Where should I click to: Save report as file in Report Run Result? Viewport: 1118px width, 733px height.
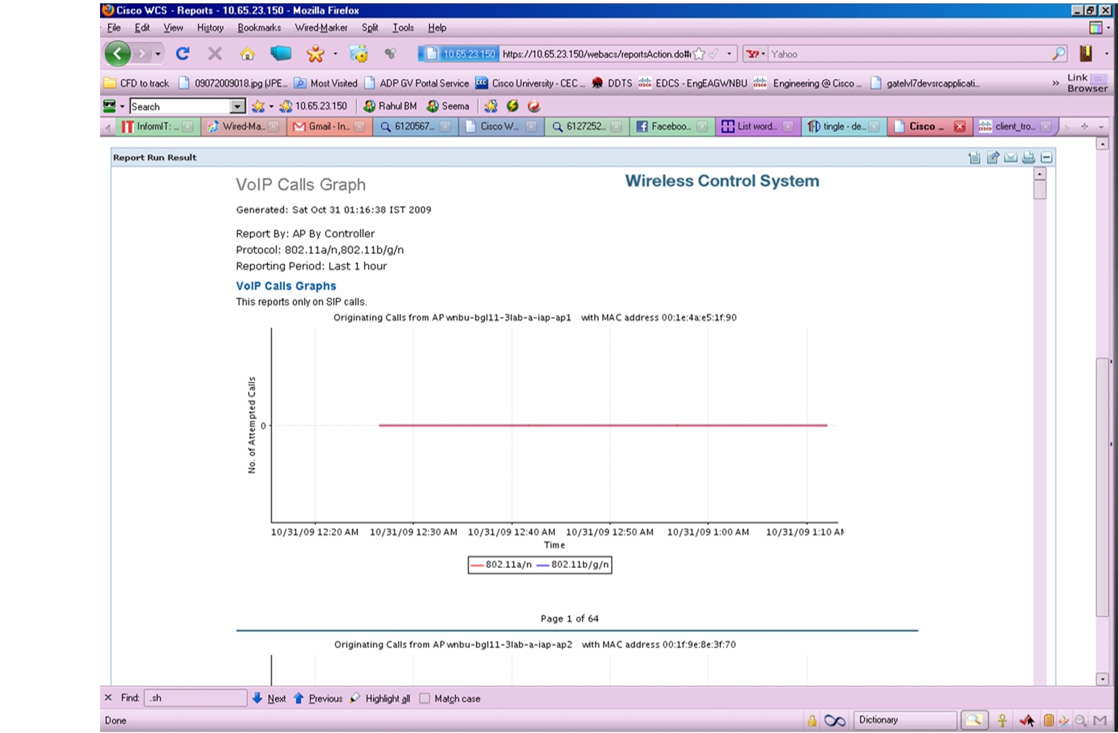click(974, 158)
